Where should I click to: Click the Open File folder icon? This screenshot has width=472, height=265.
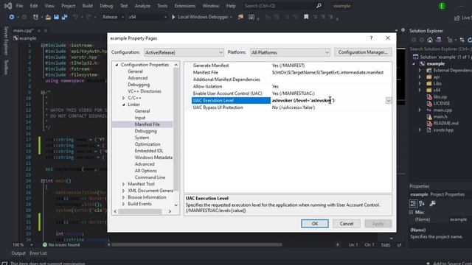48,17
